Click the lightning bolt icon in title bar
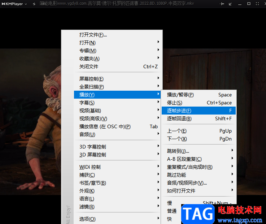Screen dimensions: 266x224 click(34, 4)
